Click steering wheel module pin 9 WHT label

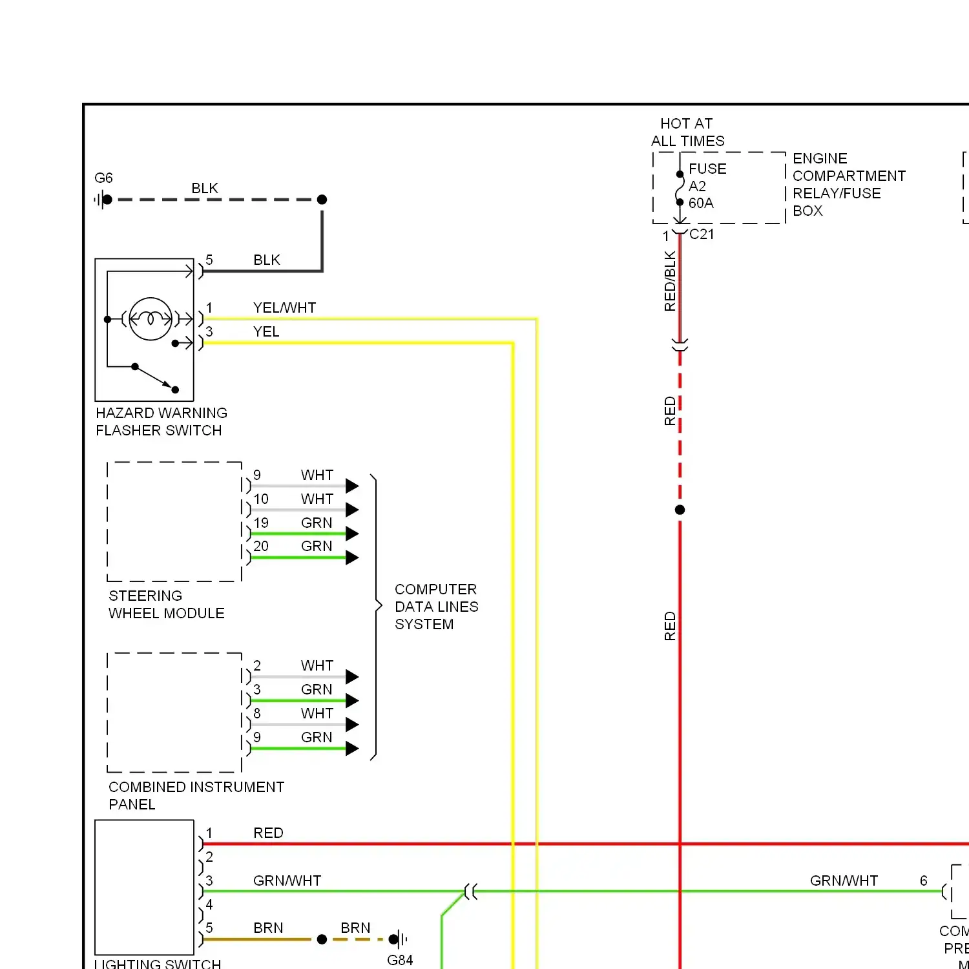(317, 475)
